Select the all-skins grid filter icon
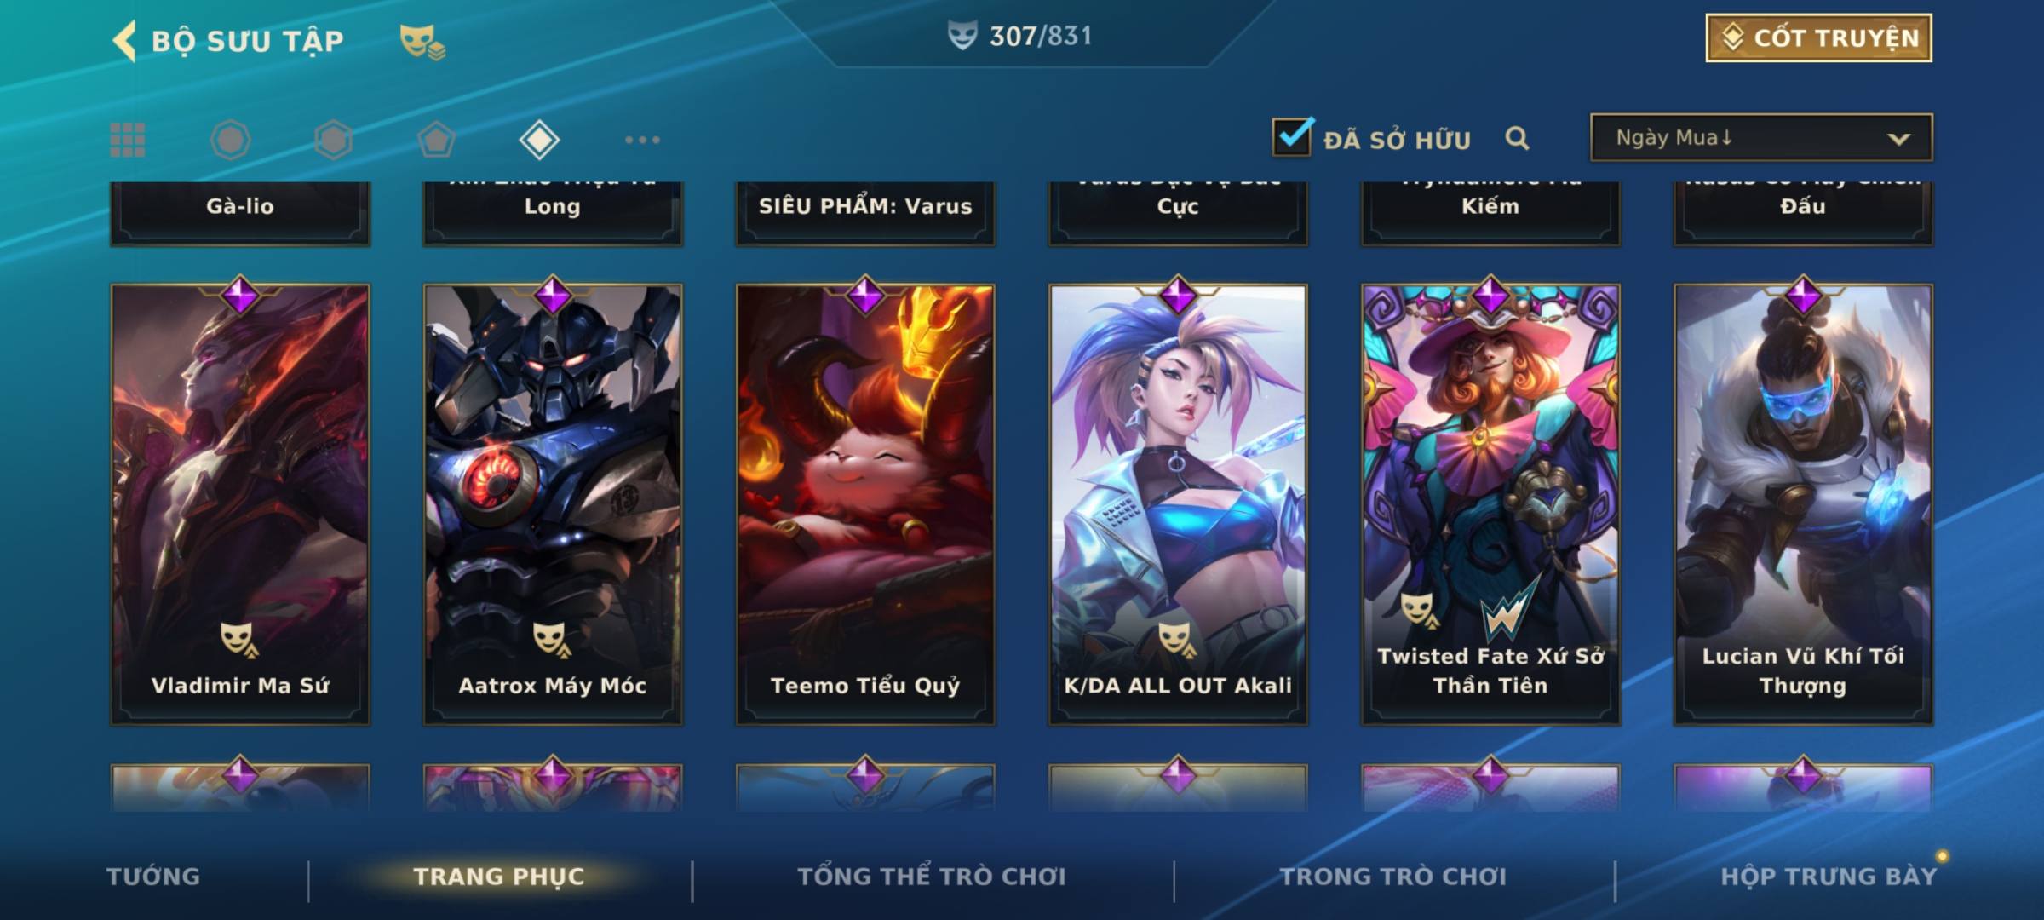This screenshot has width=2044, height=920. pyautogui.click(x=128, y=140)
